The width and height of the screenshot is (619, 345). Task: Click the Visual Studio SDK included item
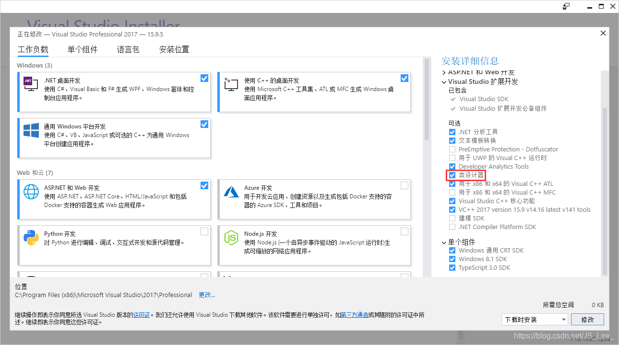484,99
